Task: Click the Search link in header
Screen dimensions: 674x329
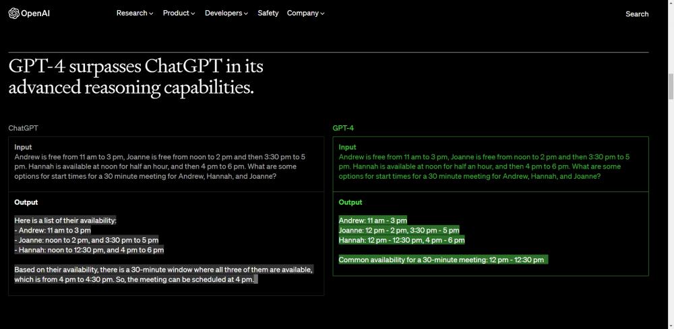Action: [x=637, y=13]
